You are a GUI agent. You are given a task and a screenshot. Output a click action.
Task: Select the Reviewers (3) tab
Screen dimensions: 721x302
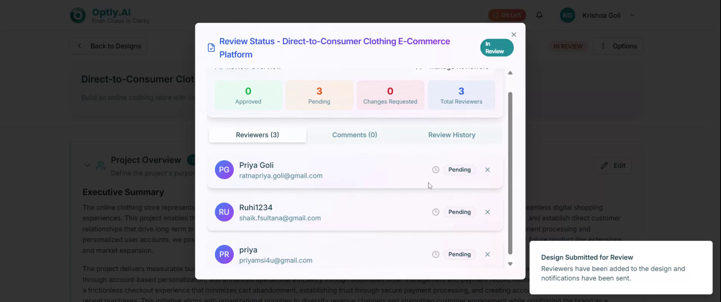[x=257, y=135]
